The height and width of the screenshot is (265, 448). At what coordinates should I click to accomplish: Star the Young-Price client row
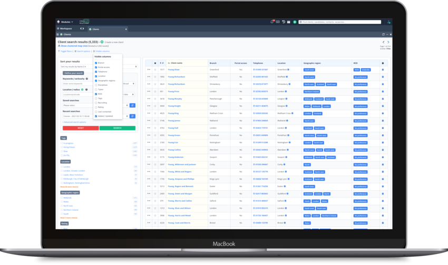click(x=155, y=91)
